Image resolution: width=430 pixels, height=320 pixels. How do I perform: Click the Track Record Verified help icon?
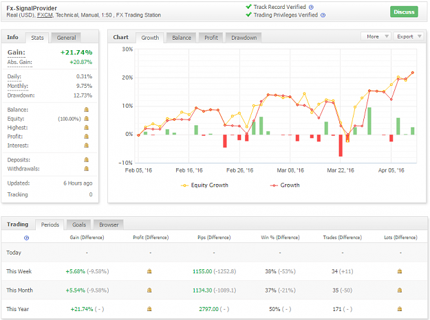(311, 7)
